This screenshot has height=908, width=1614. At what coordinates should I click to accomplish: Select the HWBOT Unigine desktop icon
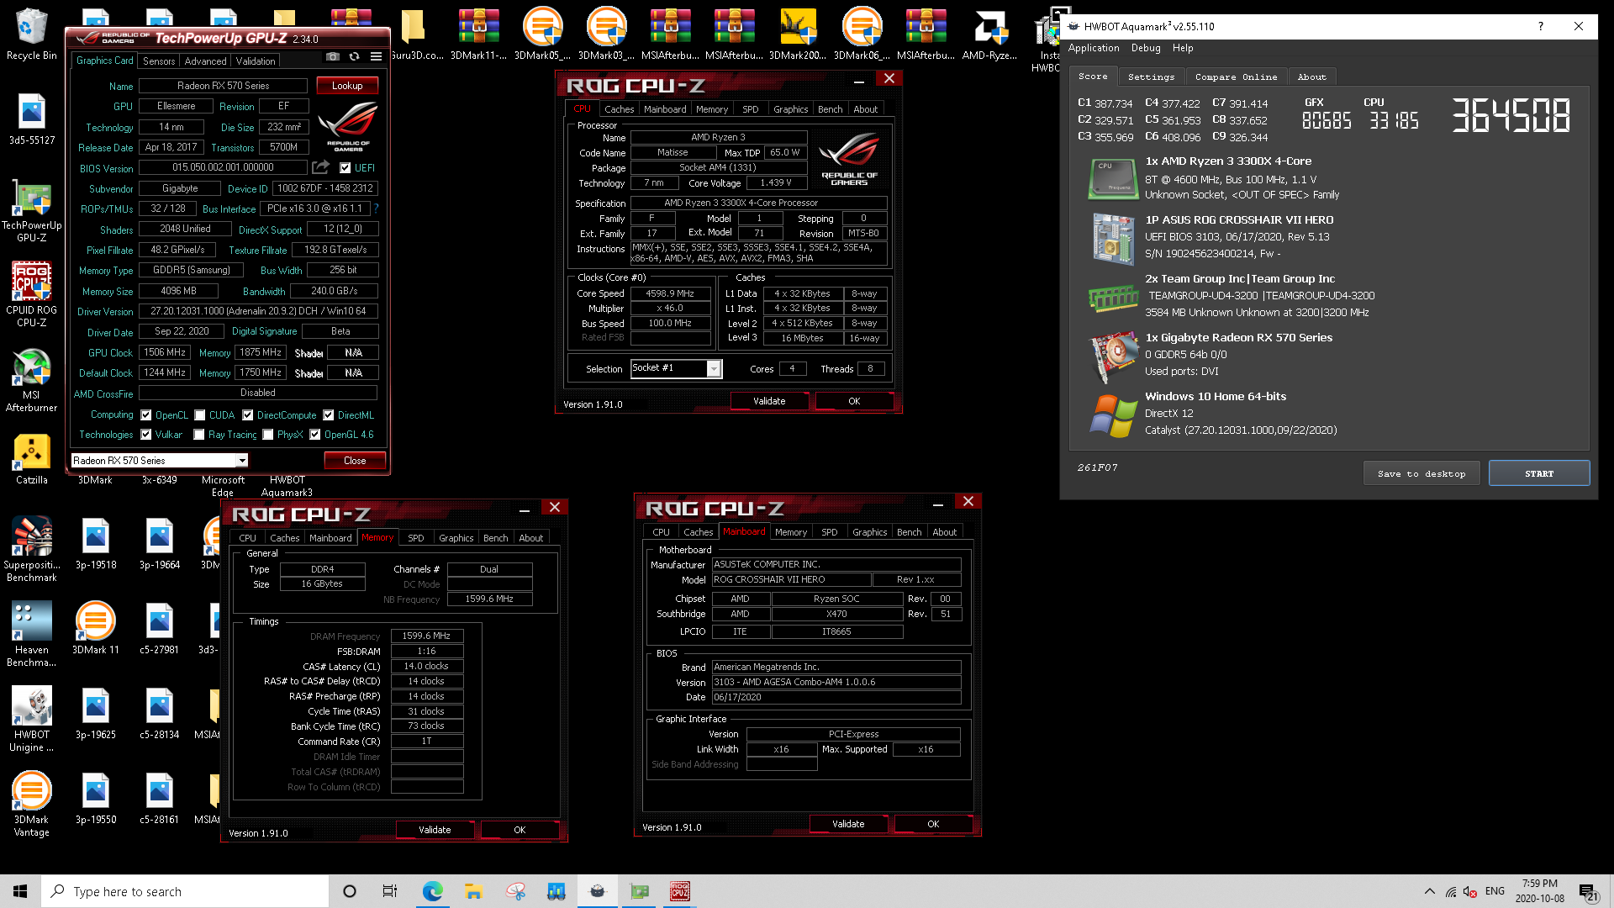click(31, 720)
